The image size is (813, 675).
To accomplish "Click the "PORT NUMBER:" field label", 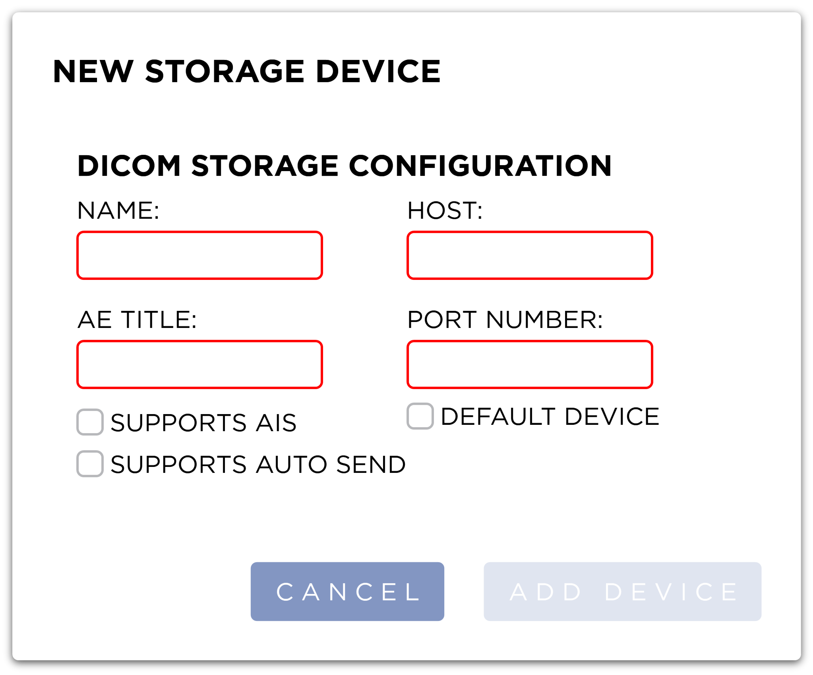I will point(505,320).
